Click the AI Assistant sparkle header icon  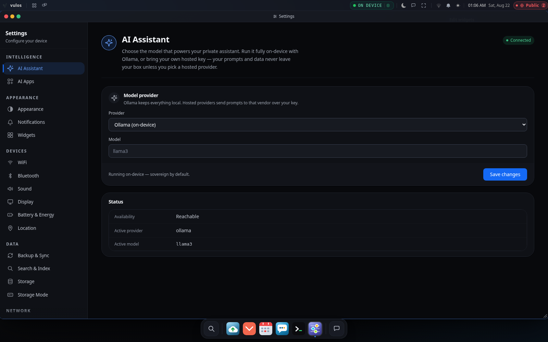pyautogui.click(x=109, y=43)
